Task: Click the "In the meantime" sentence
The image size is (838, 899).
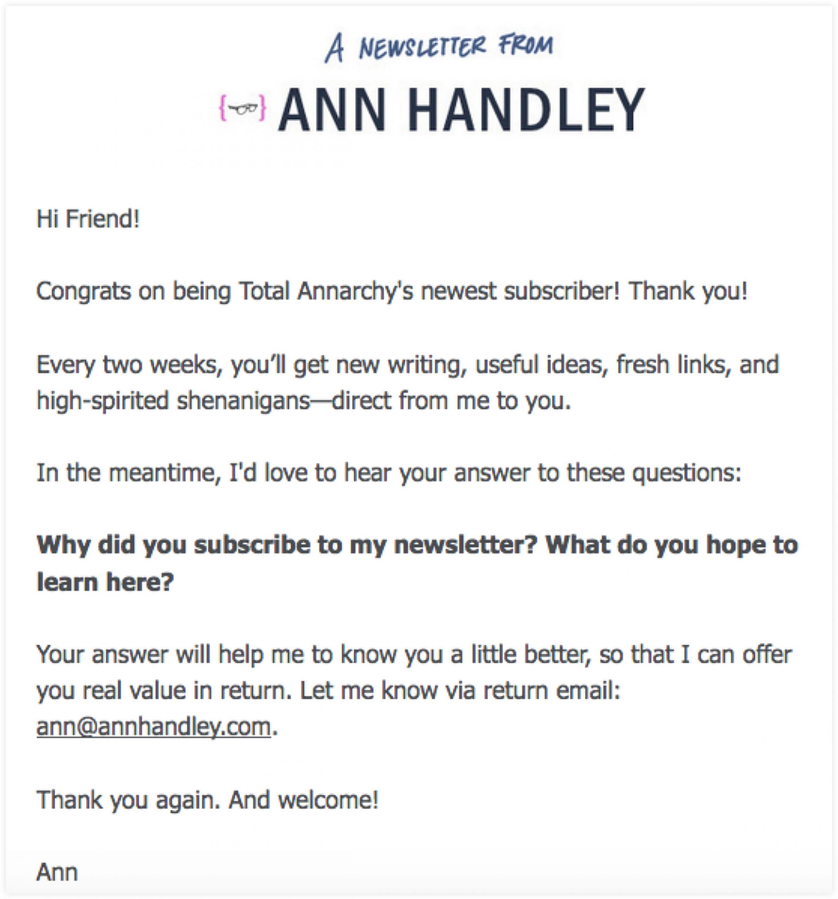Action: [x=388, y=473]
